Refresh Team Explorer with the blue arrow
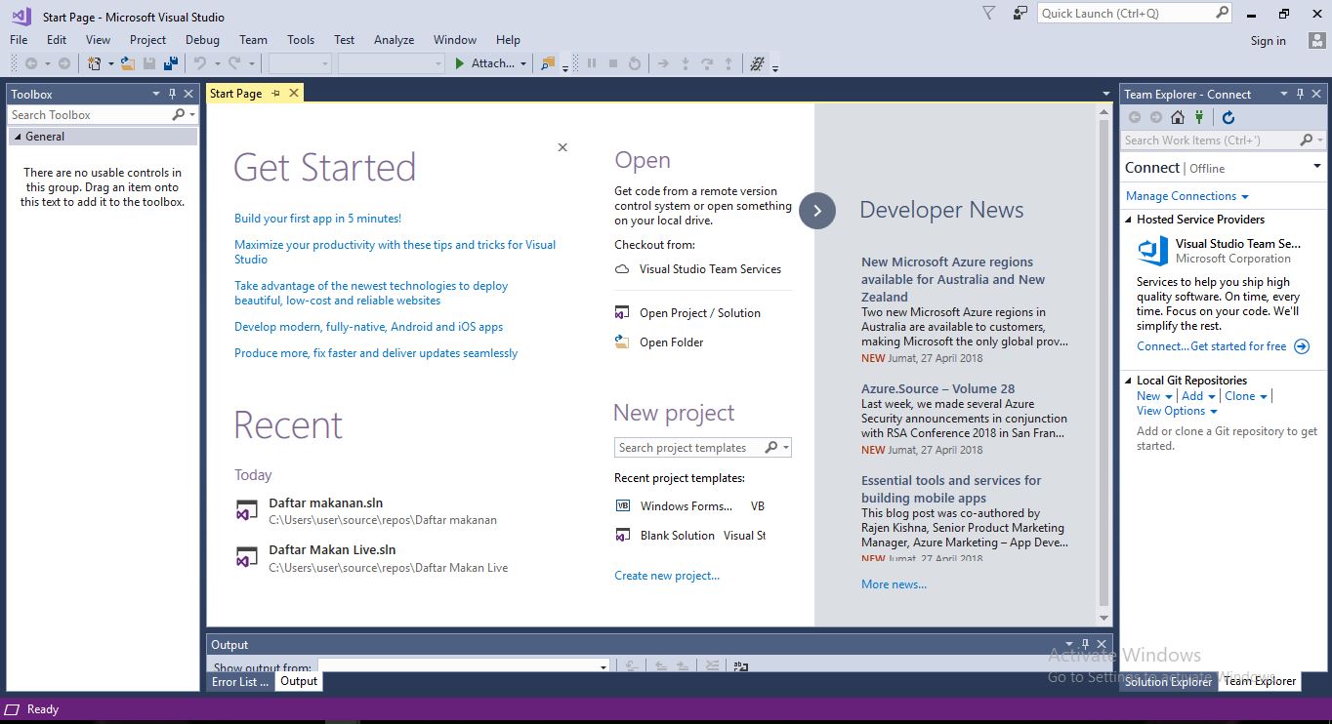The width and height of the screenshot is (1332, 724). [x=1228, y=117]
